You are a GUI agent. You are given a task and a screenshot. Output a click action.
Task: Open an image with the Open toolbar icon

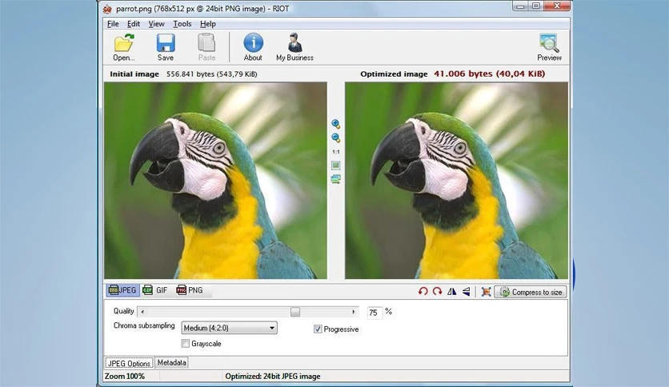124,47
